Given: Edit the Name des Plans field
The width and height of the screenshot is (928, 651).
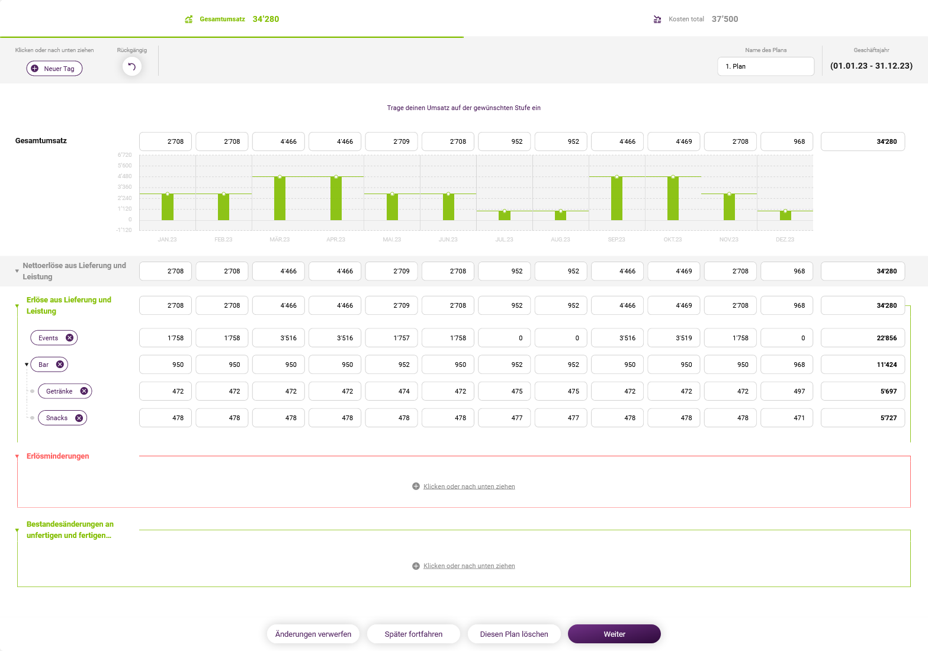Looking at the screenshot, I should point(765,66).
